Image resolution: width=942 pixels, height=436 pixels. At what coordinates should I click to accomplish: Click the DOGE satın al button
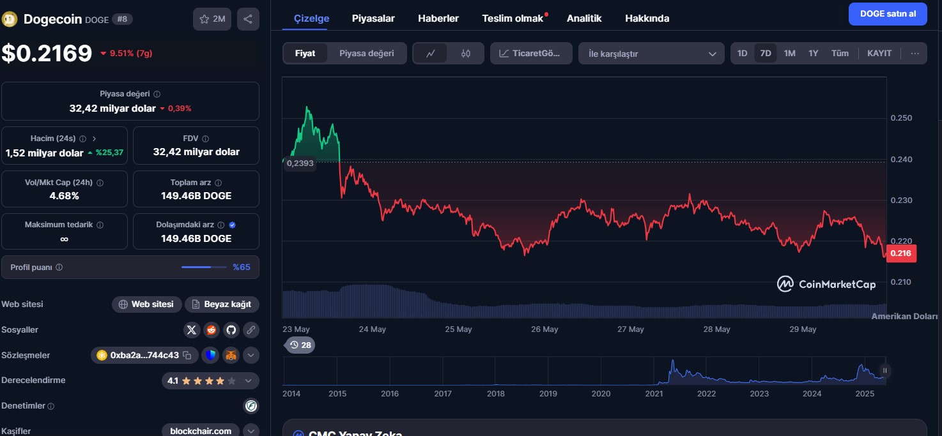point(888,14)
